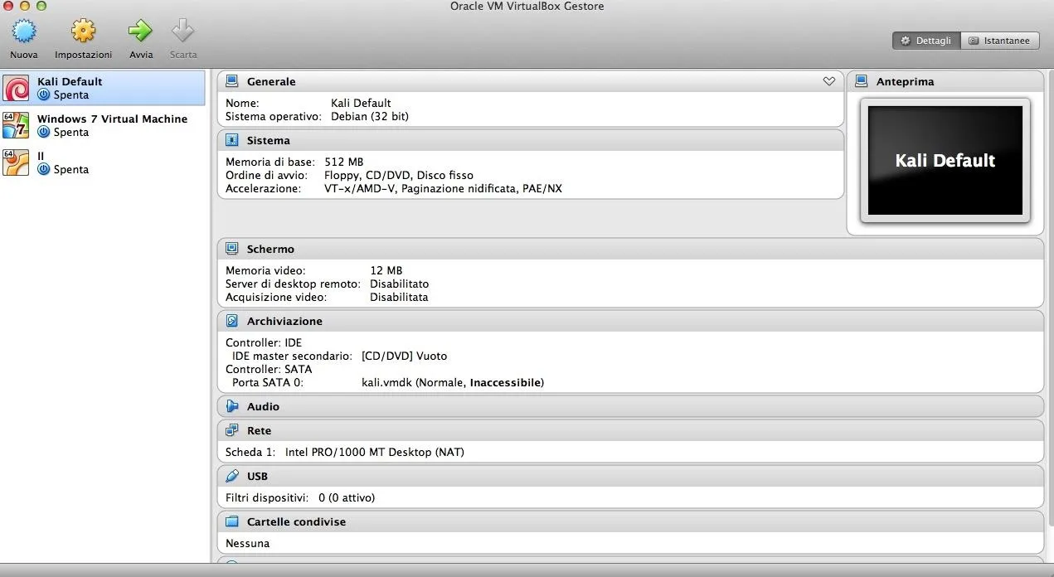Click the Sistema section chip icon
The image size is (1054, 577).
[x=232, y=140]
